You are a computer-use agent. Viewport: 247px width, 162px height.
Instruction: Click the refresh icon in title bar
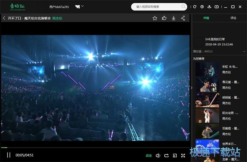(195, 7)
